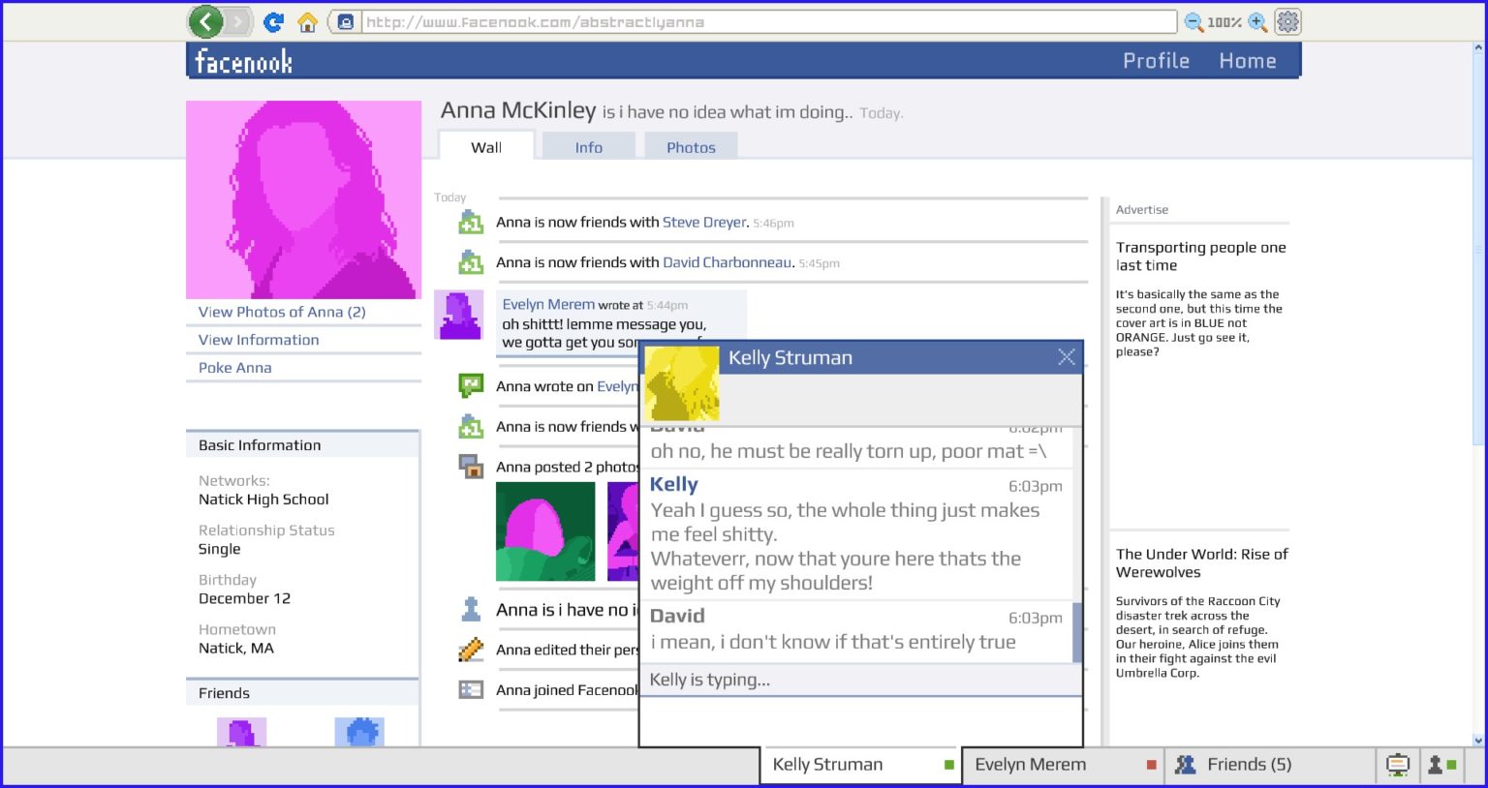1488x788 pixels.
Task: Click View Photos of Anna (2)
Action: tap(282, 312)
